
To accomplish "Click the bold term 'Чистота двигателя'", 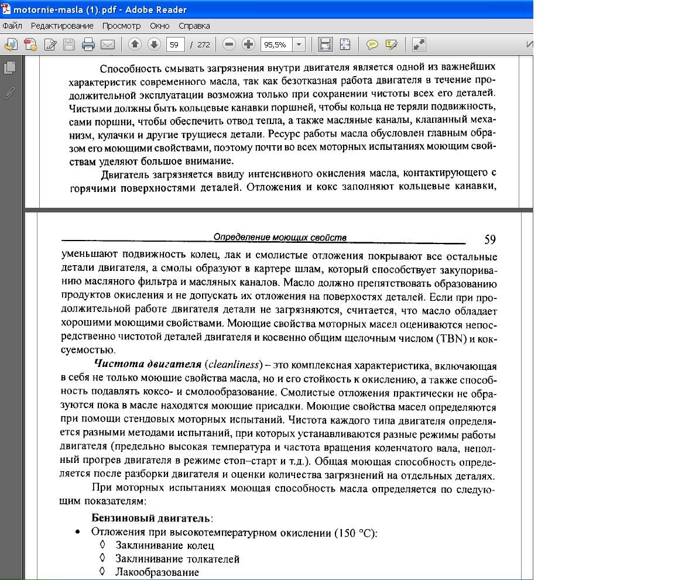I will [x=148, y=364].
